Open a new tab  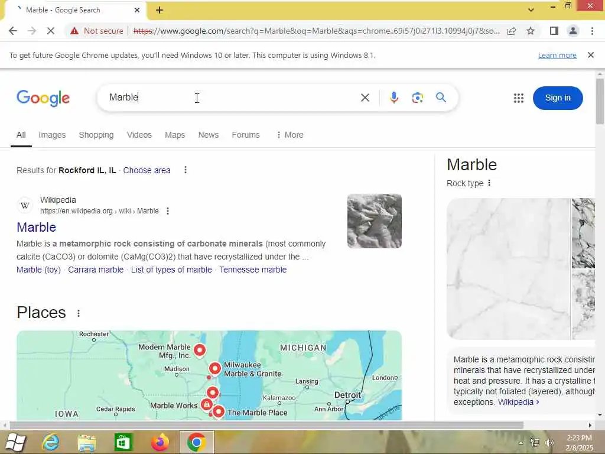click(160, 10)
